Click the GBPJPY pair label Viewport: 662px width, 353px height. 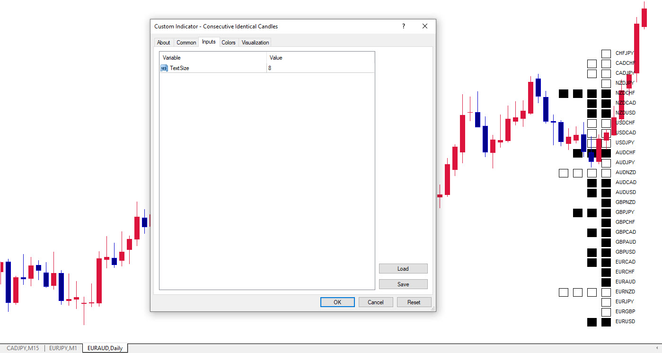[625, 212]
